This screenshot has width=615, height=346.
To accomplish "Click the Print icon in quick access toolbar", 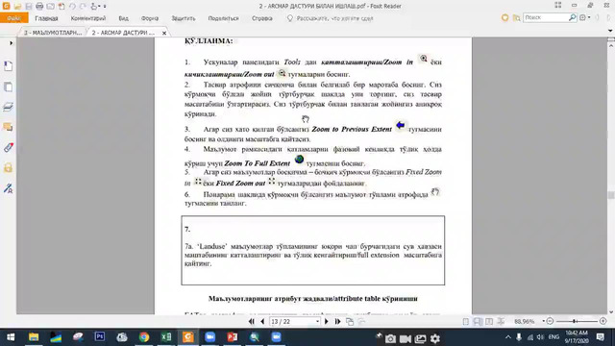I will 39,7.
